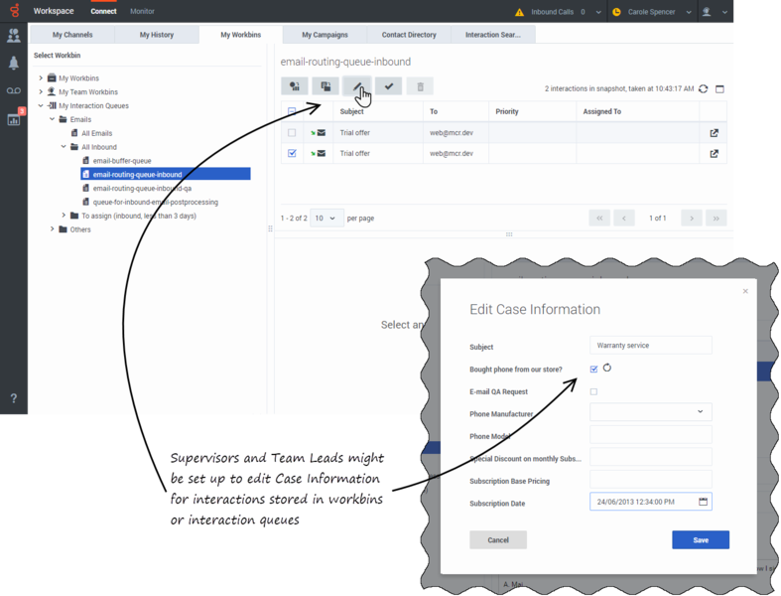Toggle the details panel layout icon
The image size is (781, 596).
pyautogui.click(x=719, y=88)
